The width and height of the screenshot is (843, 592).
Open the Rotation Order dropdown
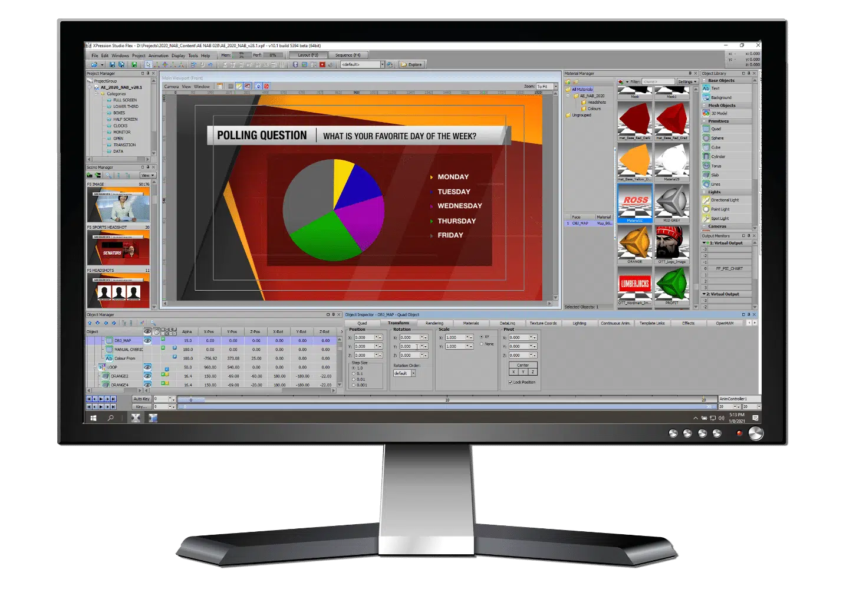413,373
